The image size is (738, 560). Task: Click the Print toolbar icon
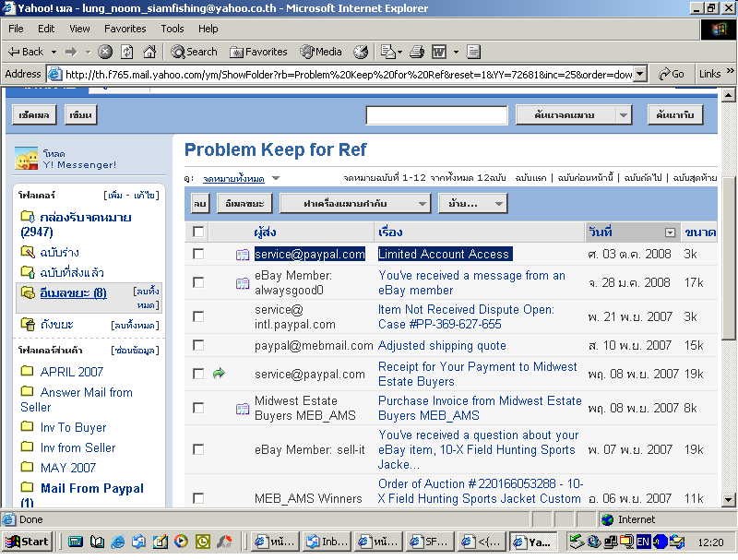(x=417, y=52)
